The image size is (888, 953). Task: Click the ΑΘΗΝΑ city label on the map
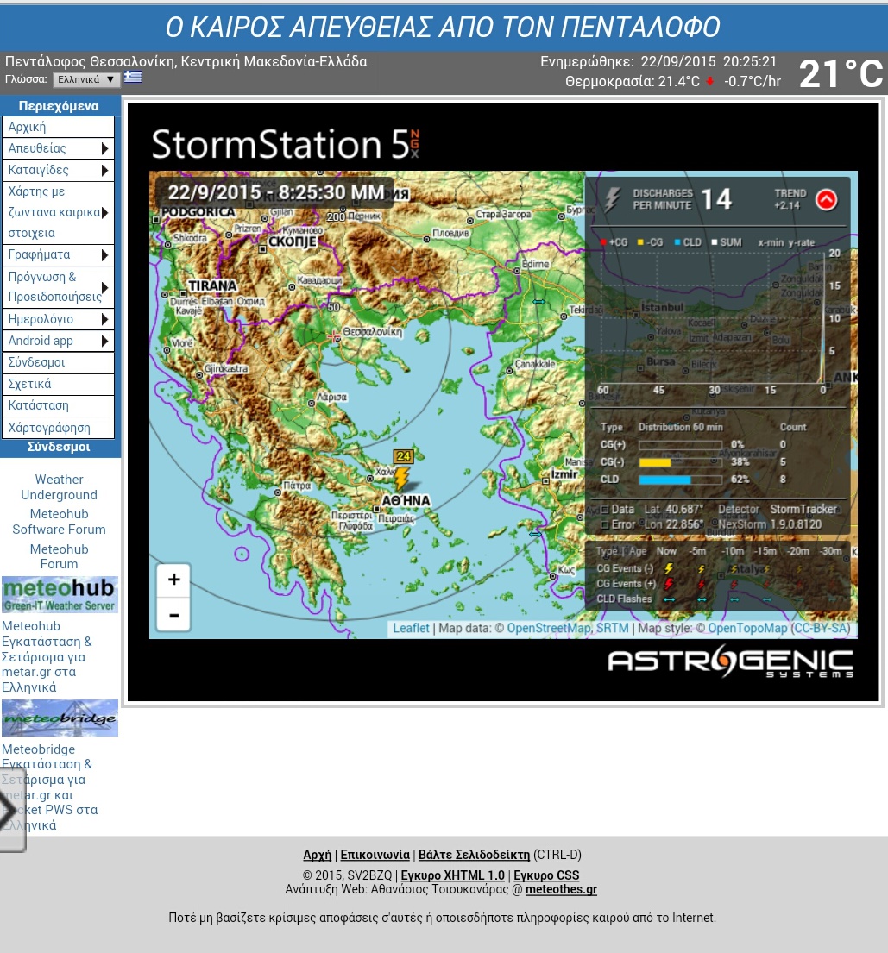pyautogui.click(x=406, y=501)
